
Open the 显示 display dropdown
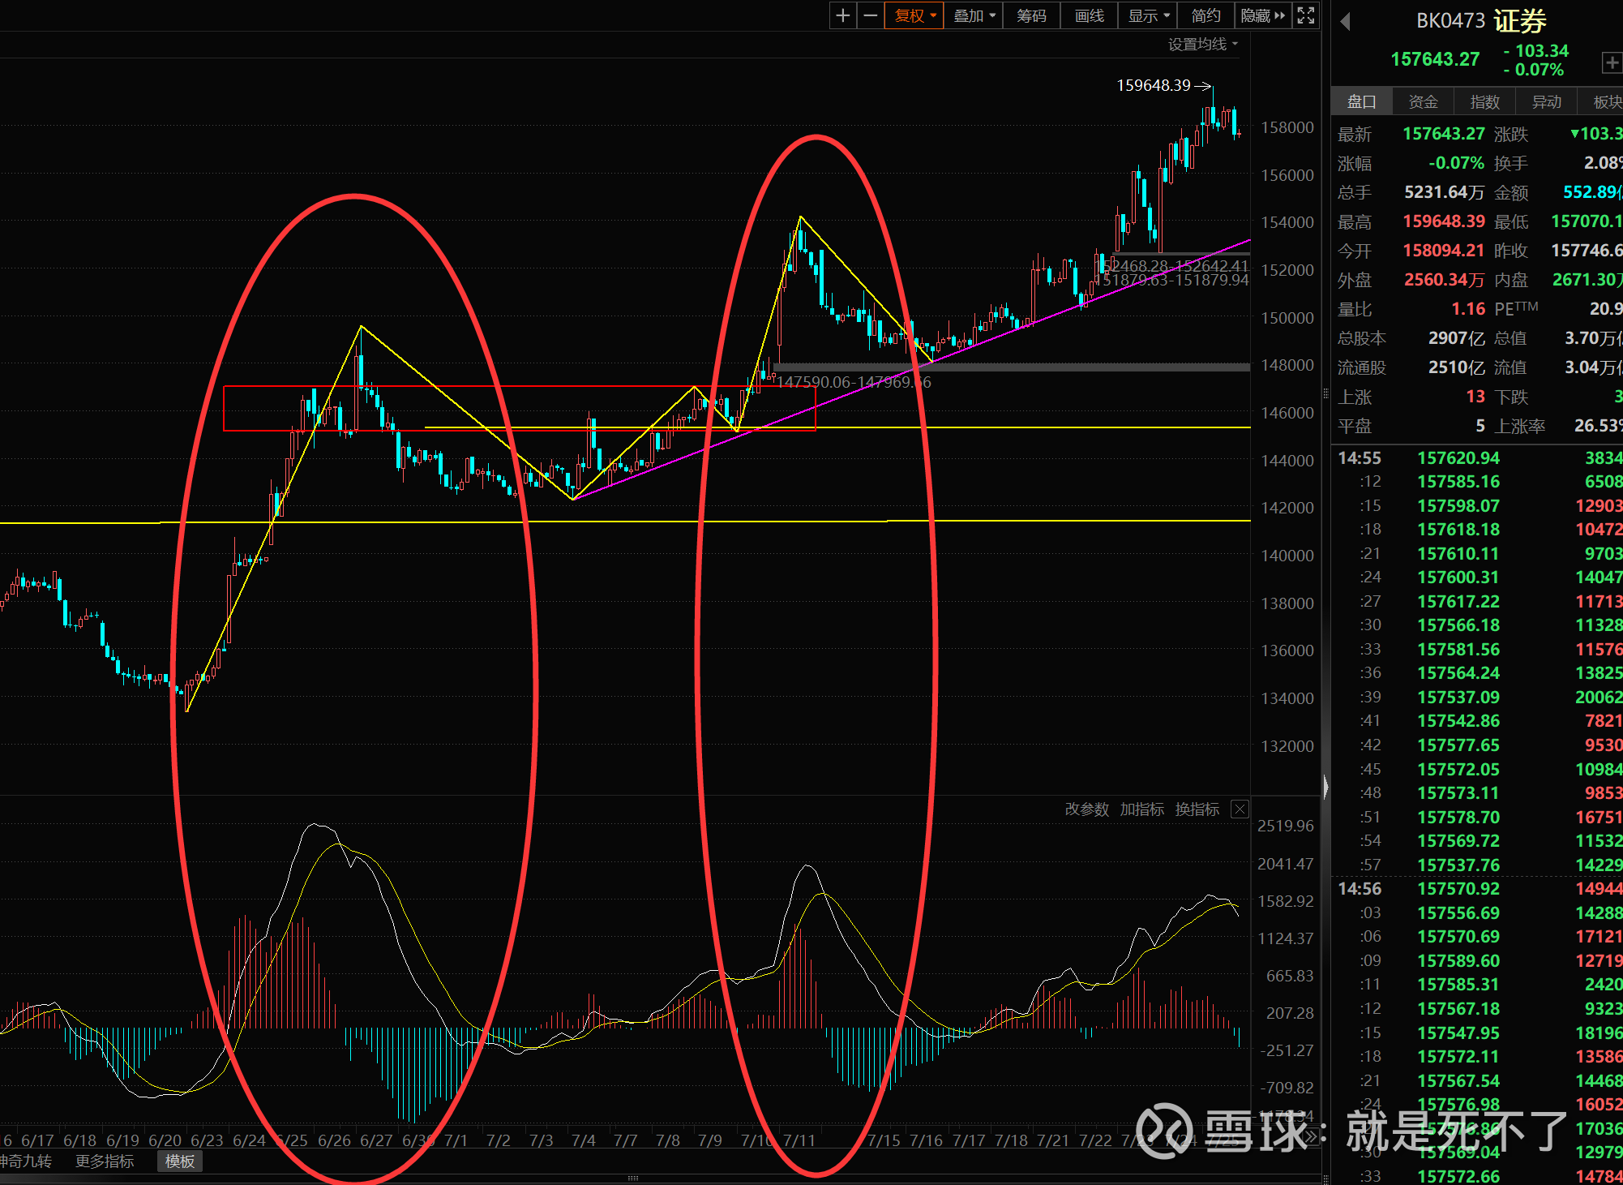[1147, 15]
